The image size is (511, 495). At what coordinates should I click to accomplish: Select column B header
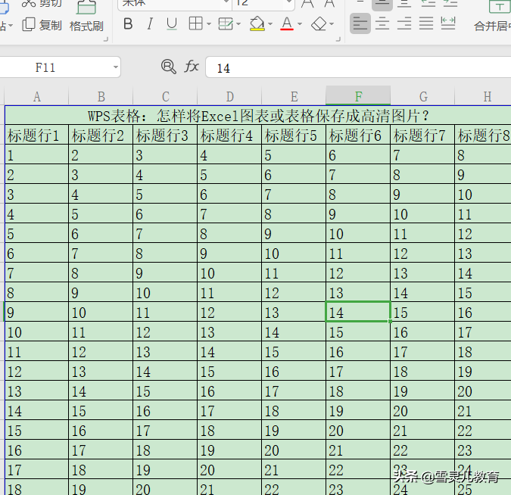(101, 96)
